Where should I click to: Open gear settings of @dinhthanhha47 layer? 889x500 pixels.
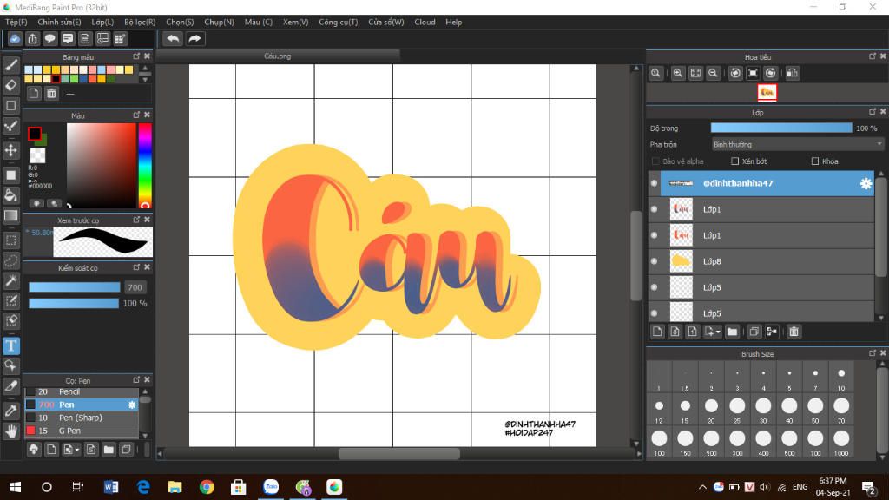point(866,183)
